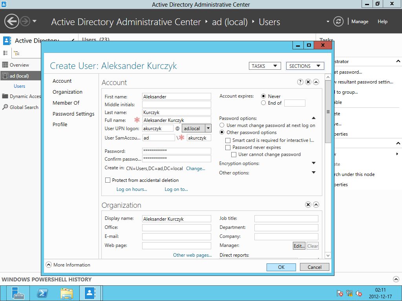Check Password never expires
The image size is (402, 301).
(228, 147)
